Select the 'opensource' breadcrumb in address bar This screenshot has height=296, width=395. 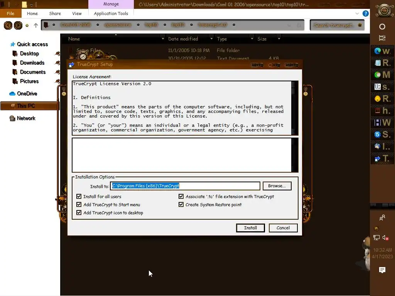[x=118, y=25]
